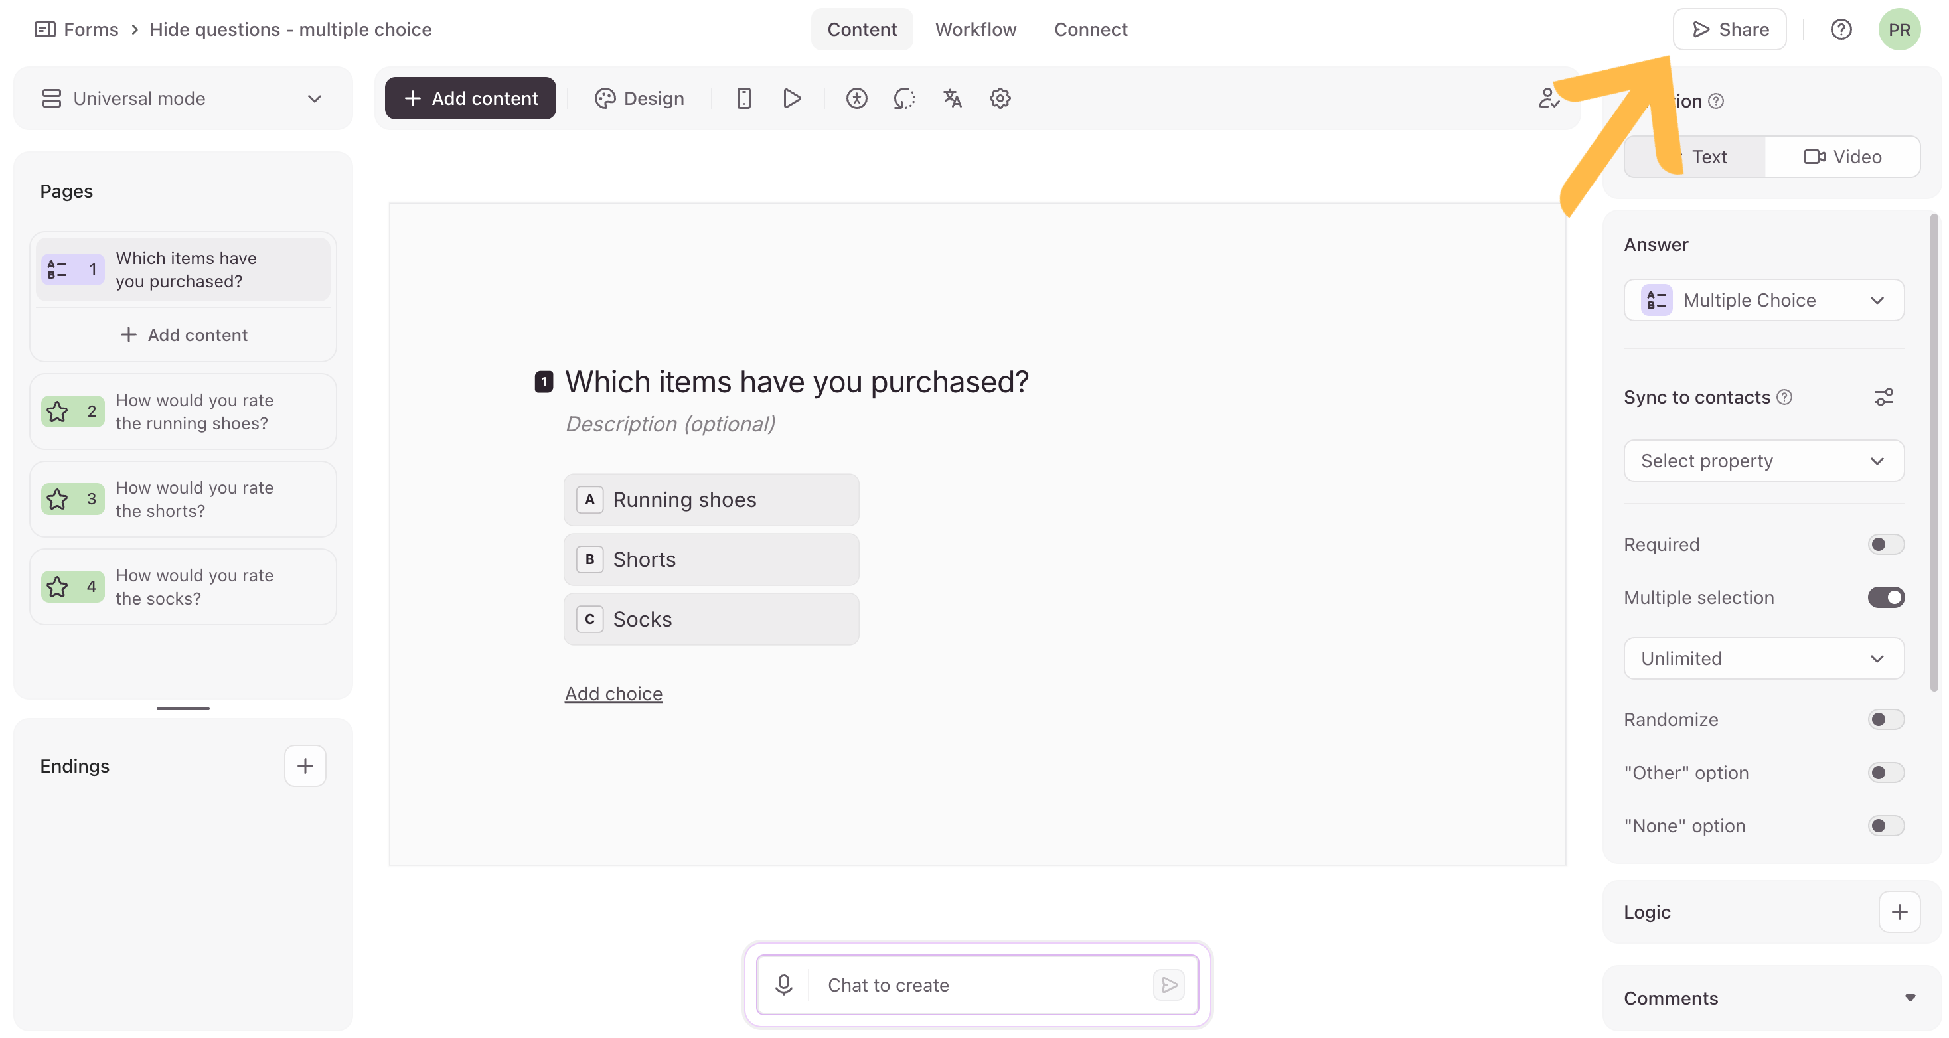Click the play preview icon
The height and width of the screenshot is (1038, 1949).
click(791, 98)
